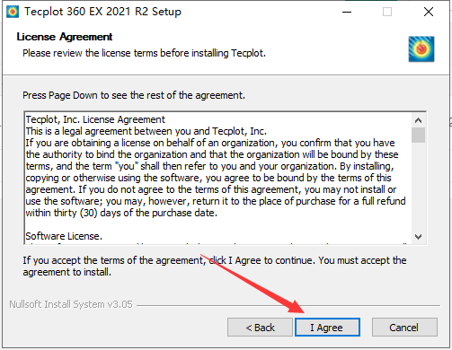452x350 pixels.
Task: Cancel the Tecplot installation
Action: (x=404, y=328)
